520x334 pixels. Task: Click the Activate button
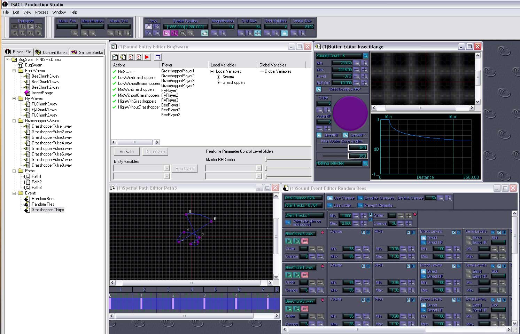pyautogui.click(x=126, y=152)
